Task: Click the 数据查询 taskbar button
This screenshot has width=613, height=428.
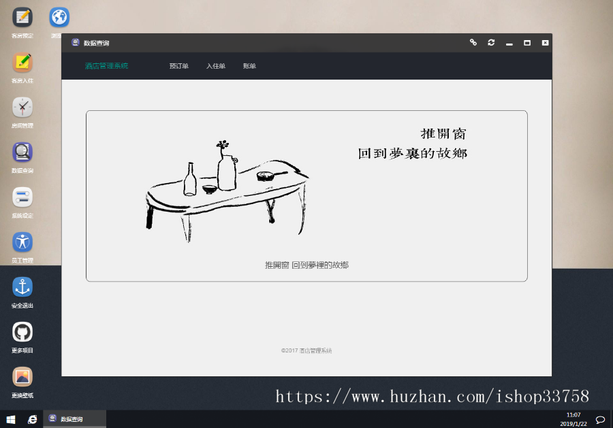Action: click(x=74, y=418)
